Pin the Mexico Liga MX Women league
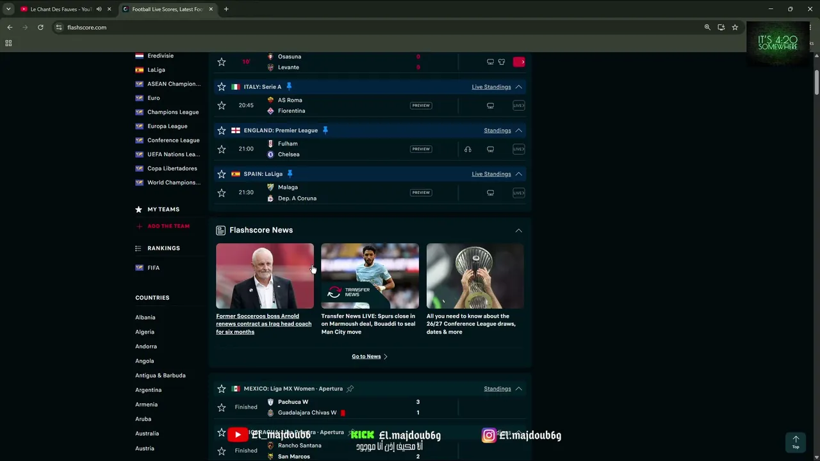 350,389
